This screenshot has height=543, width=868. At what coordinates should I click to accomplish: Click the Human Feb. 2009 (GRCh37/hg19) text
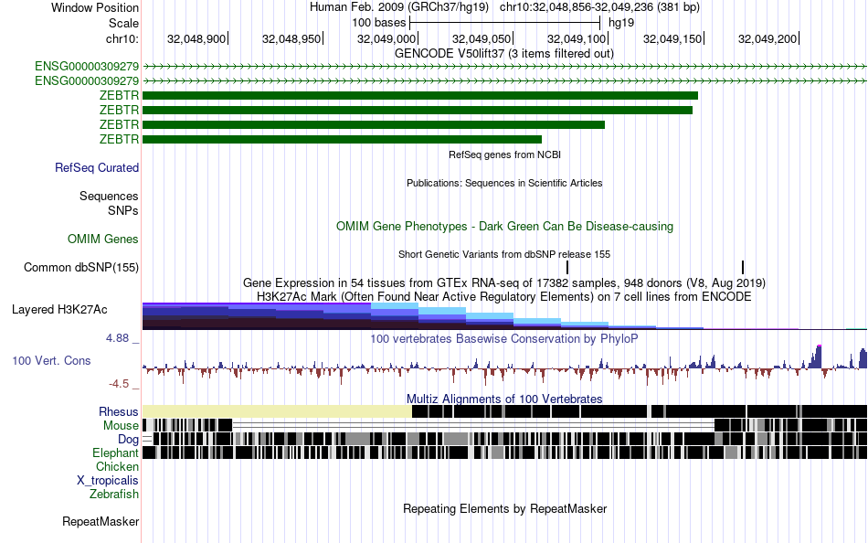coord(398,7)
